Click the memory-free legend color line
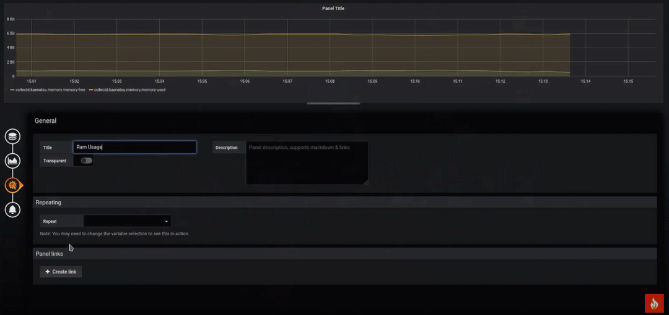669x315 pixels. [x=12, y=90]
